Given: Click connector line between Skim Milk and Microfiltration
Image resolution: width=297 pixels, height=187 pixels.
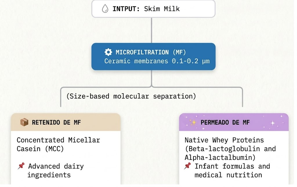Looking at the screenshot, I should (x=151, y=30).
